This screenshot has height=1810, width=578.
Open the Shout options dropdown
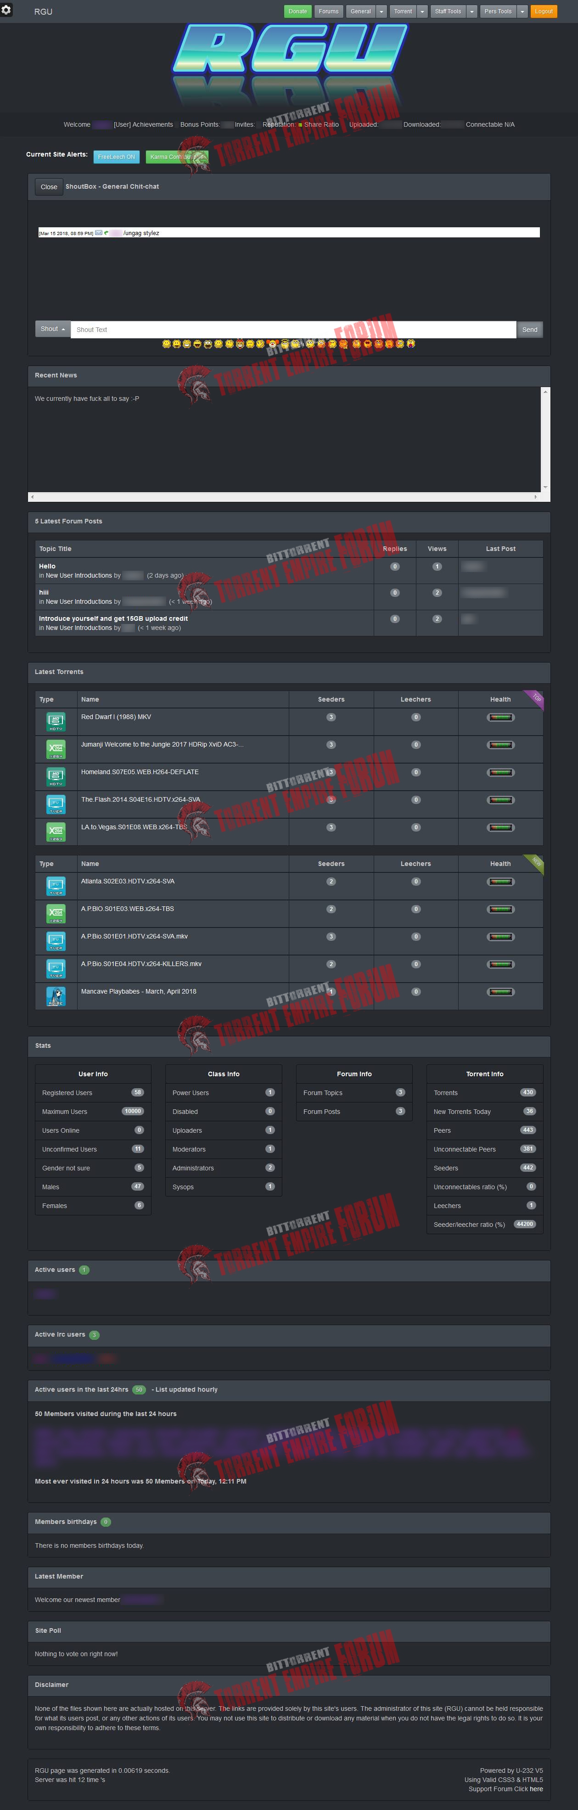point(53,329)
